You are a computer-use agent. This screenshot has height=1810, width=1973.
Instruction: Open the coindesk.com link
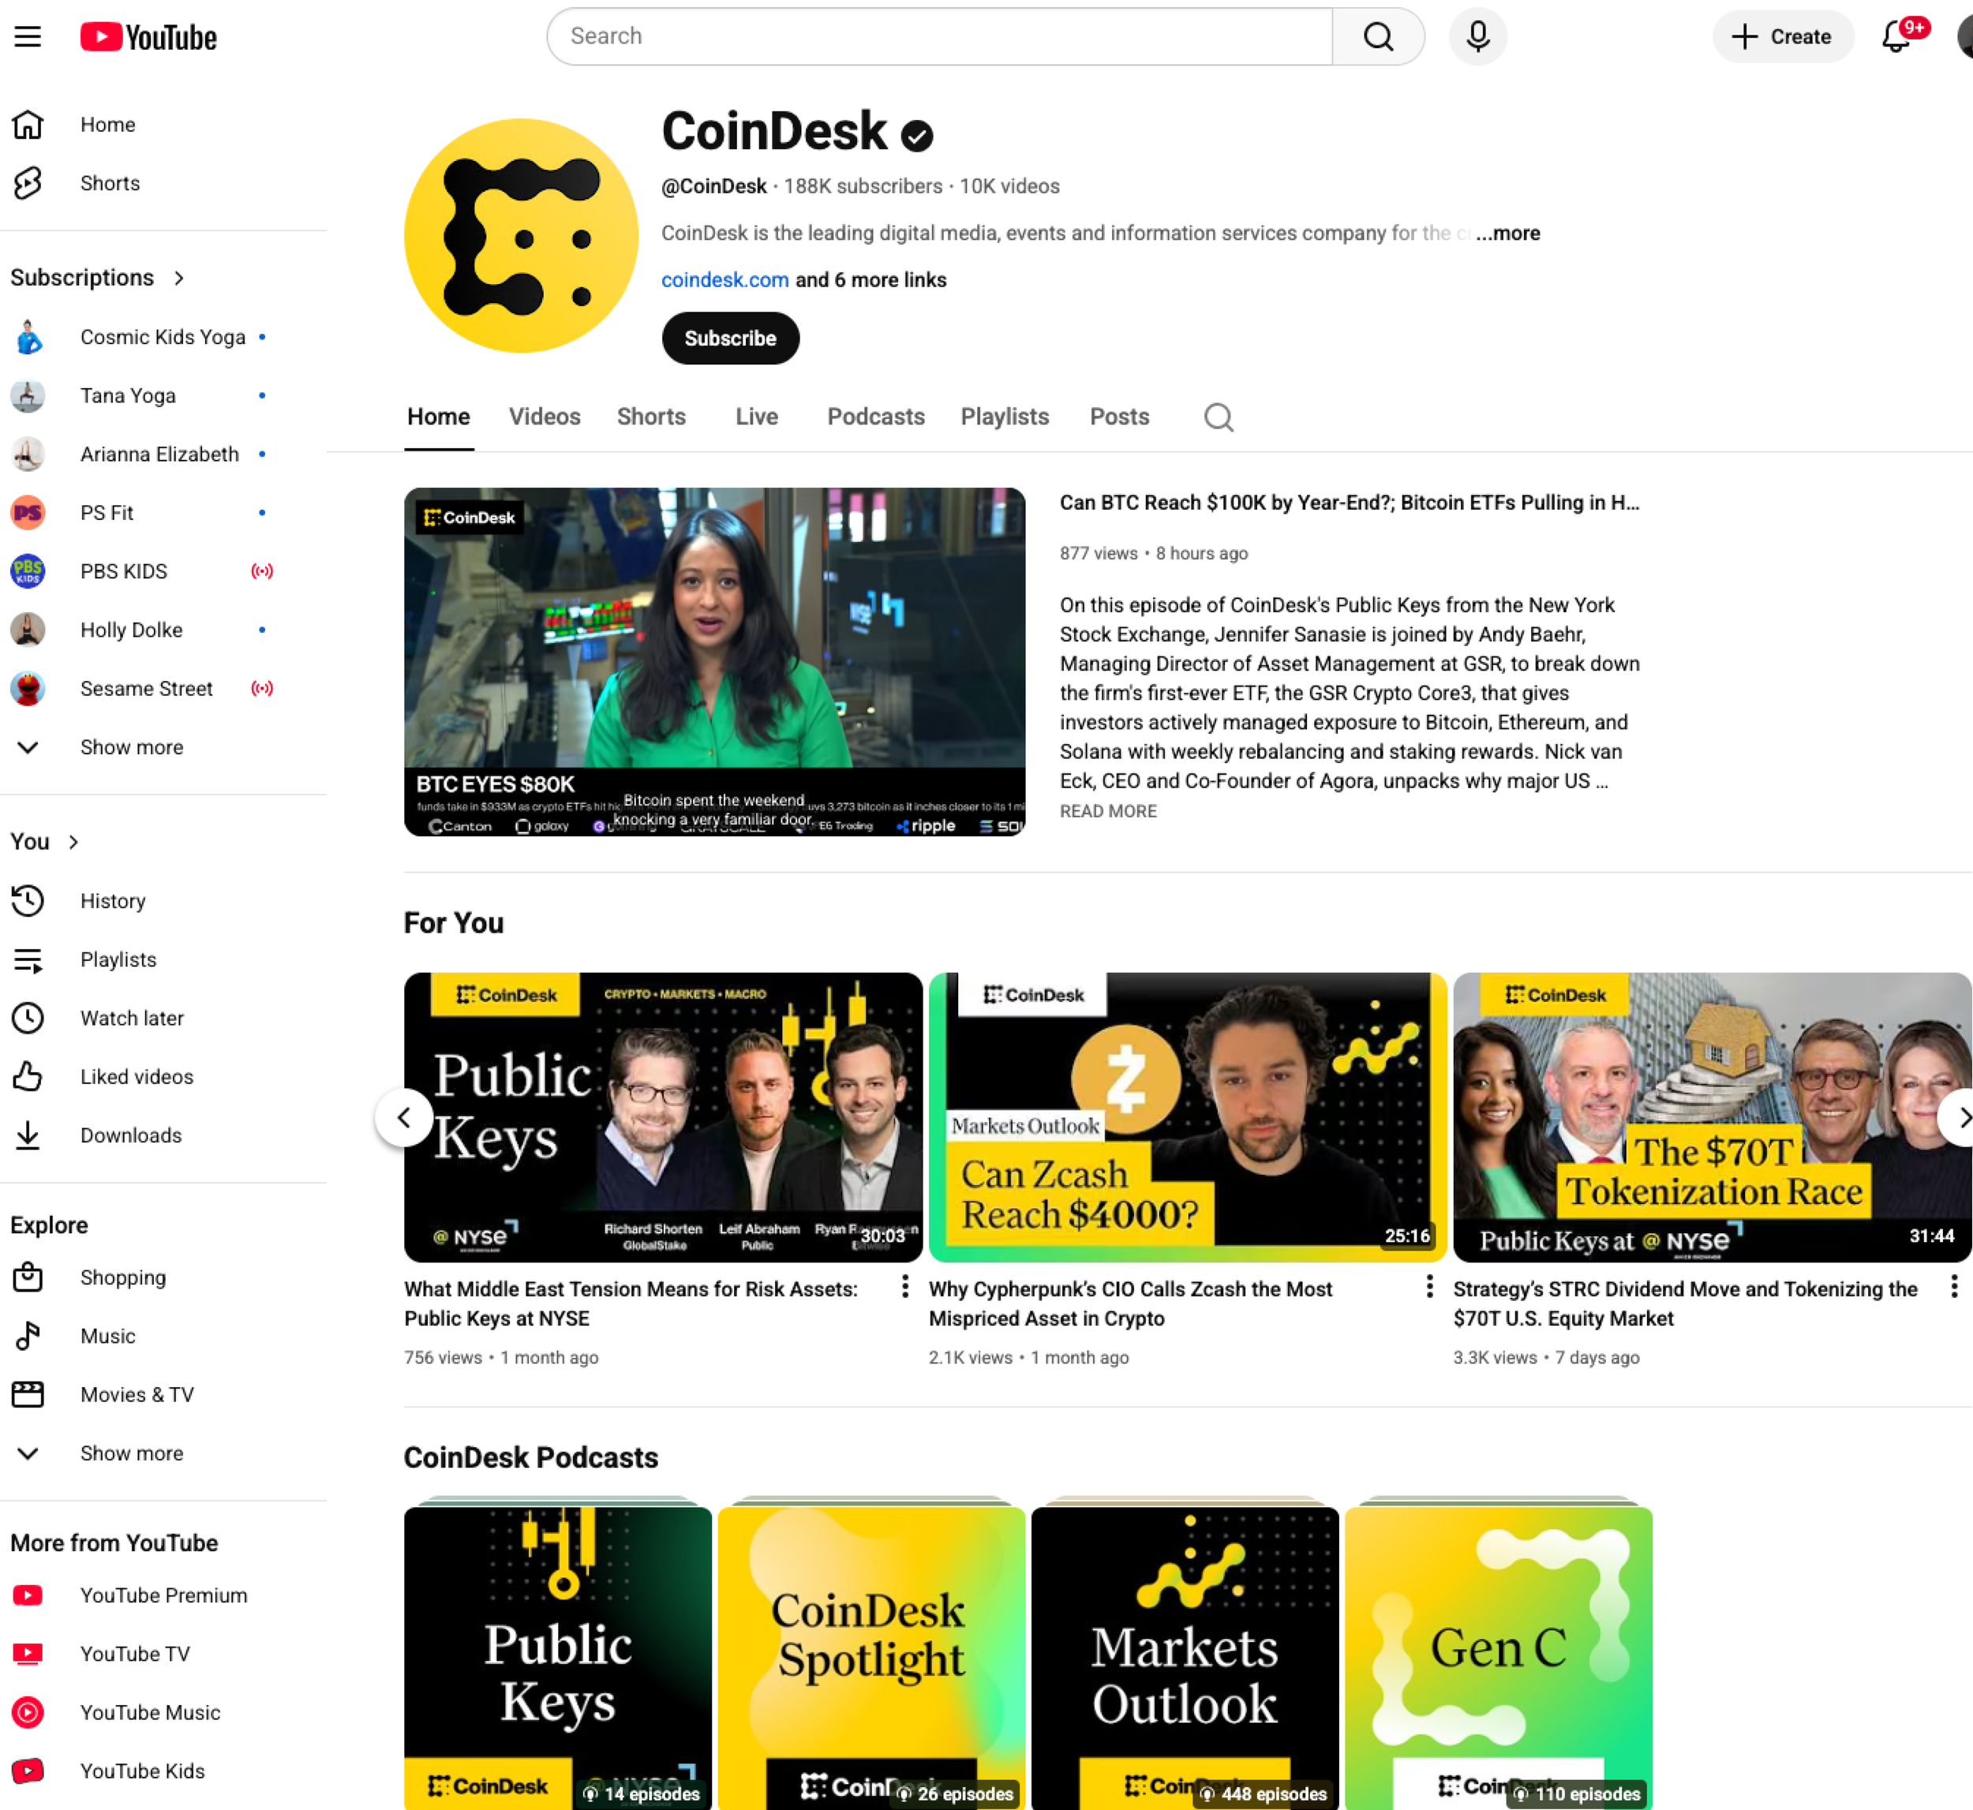[724, 280]
